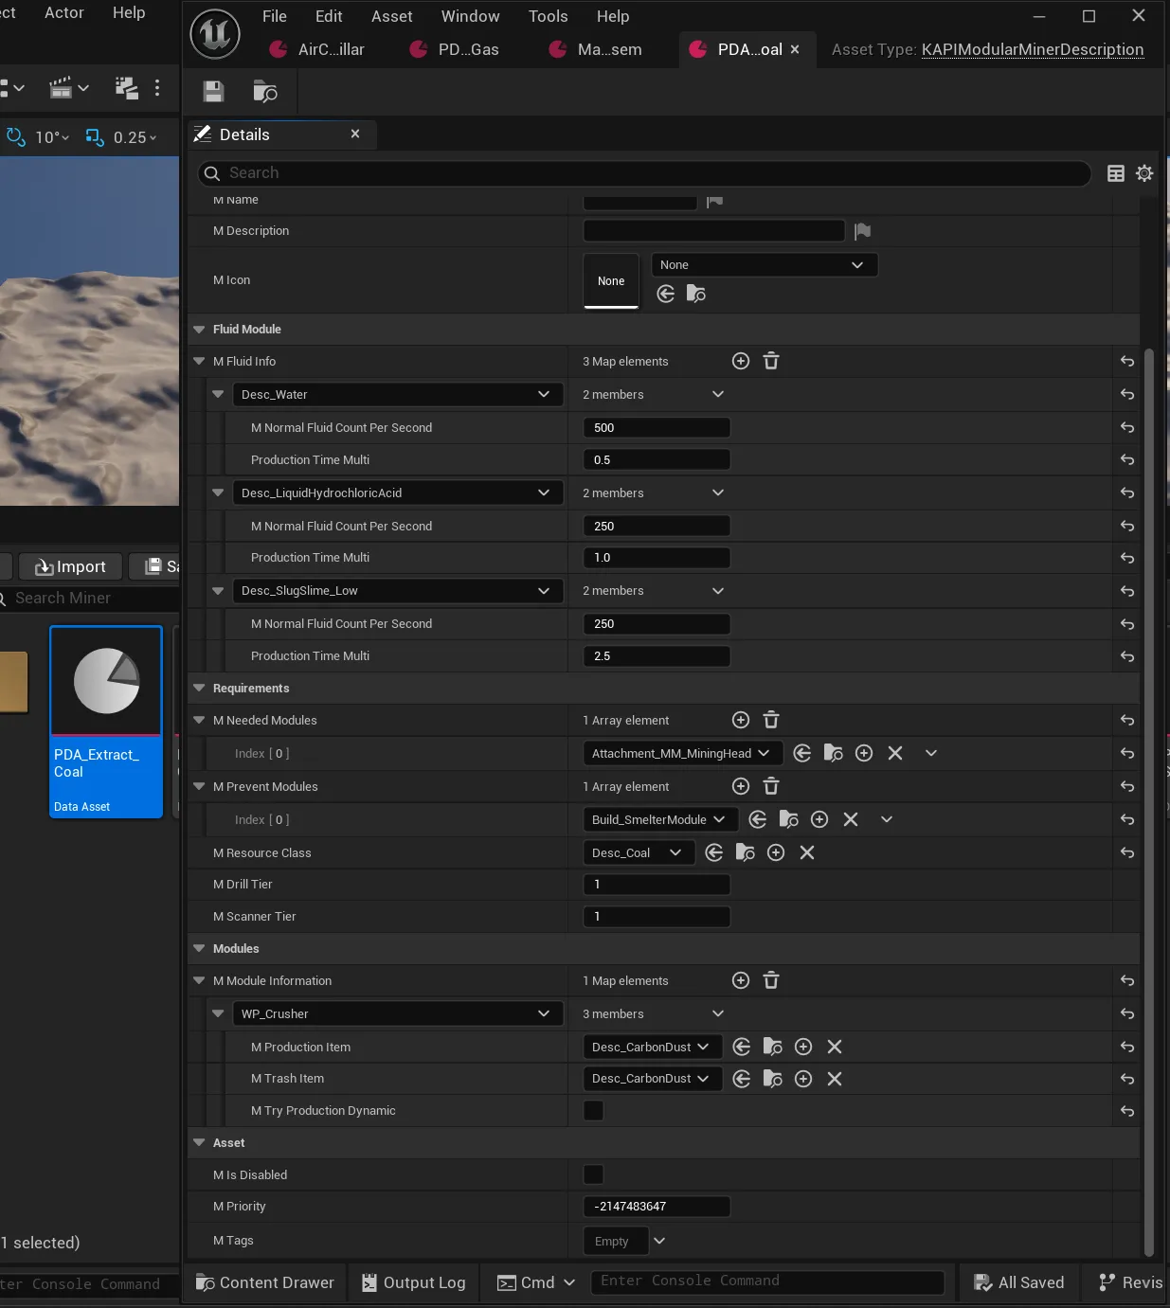Collapse the Fluid Module section
The width and height of the screenshot is (1170, 1308).
[x=199, y=330]
